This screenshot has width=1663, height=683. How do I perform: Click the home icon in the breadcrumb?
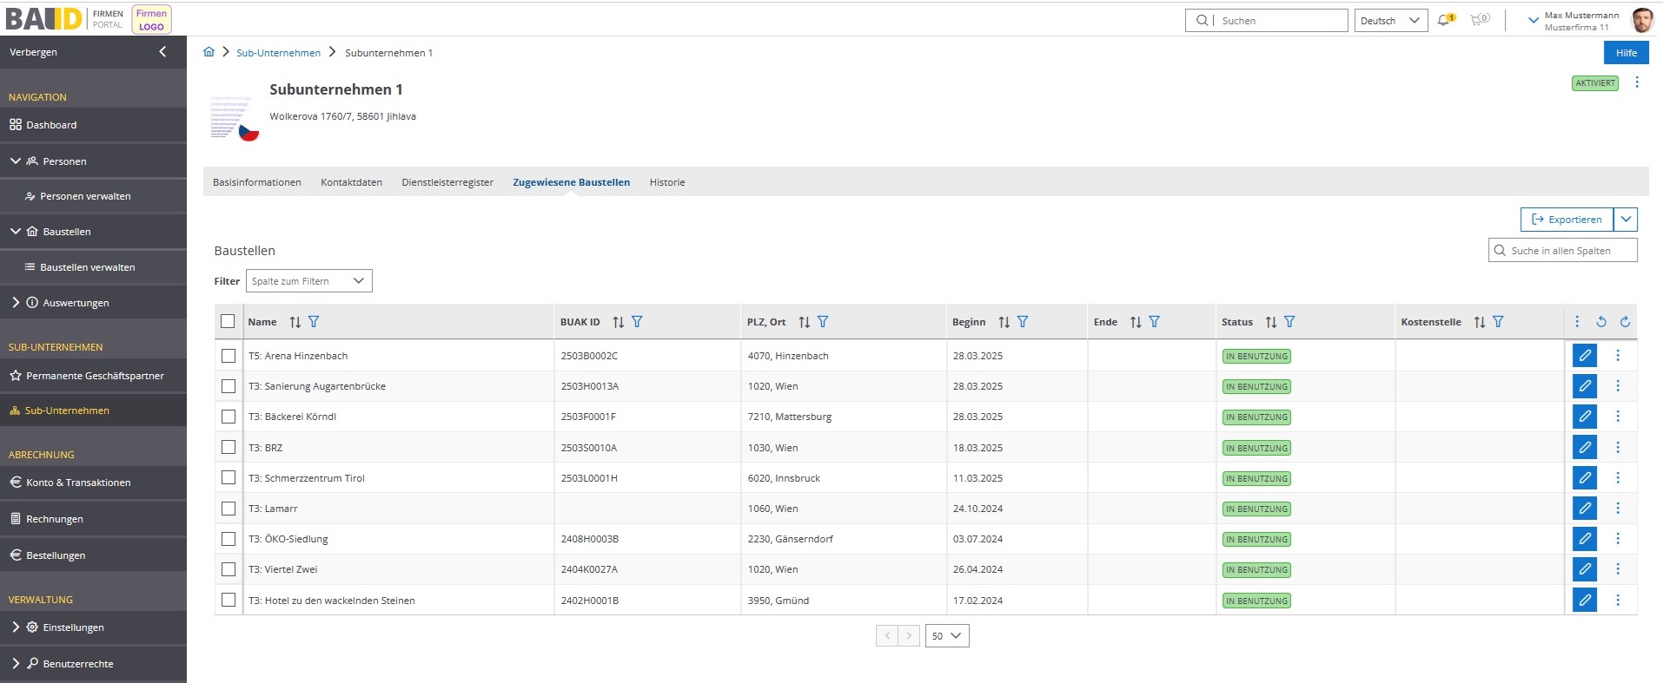[209, 52]
